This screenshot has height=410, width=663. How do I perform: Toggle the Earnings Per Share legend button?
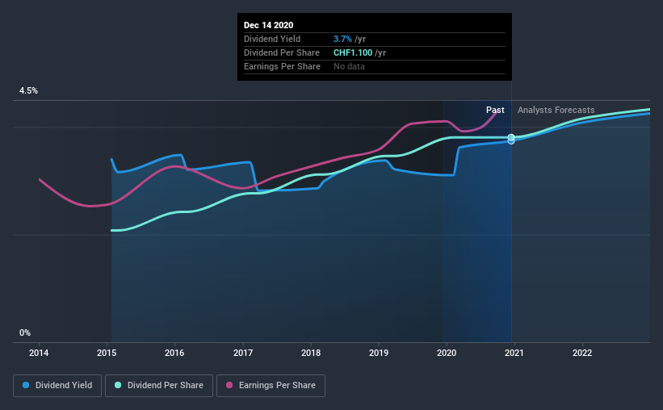click(x=271, y=386)
